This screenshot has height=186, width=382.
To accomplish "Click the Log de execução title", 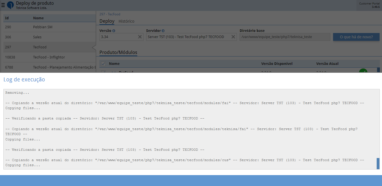I will click(24, 79).
